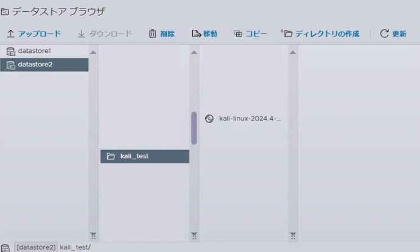Click the [datastore2] path breadcrumb
Viewport: 420px width, 252px height.
pyautogui.click(x=36, y=247)
